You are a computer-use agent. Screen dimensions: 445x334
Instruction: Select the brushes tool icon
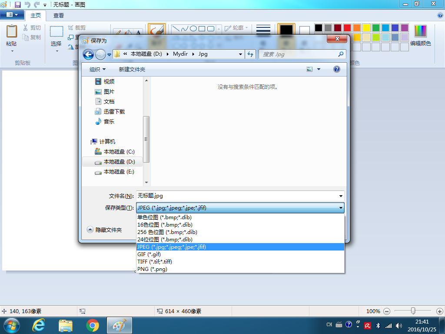click(x=156, y=30)
